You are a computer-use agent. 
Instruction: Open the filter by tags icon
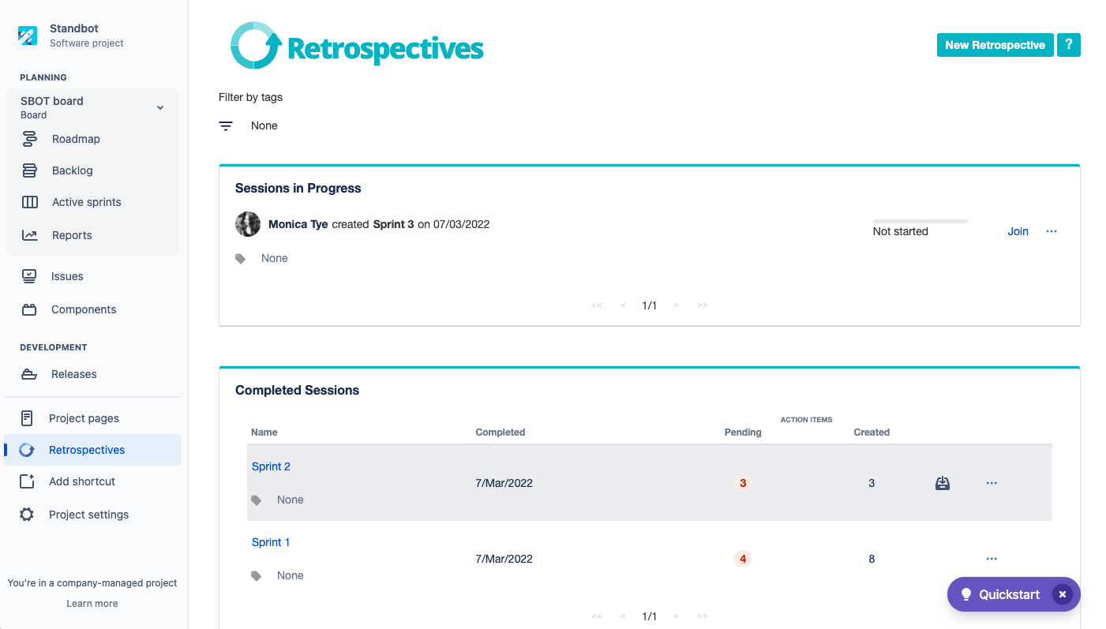[226, 126]
